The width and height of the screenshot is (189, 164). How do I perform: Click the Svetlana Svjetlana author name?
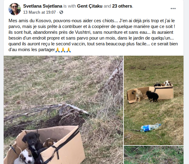(43, 6)
